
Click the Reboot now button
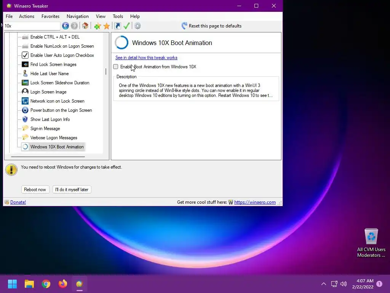[35, 190]
